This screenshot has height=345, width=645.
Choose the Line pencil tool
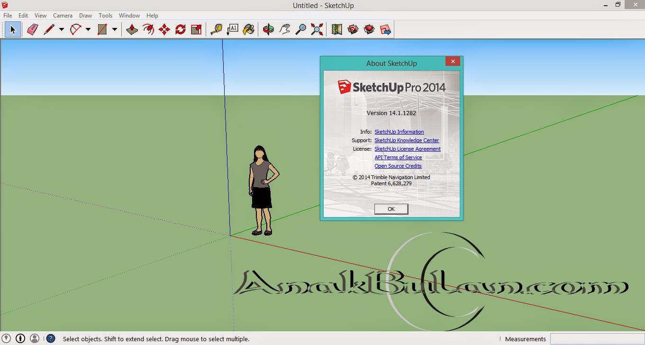pyautogui.click(x=49, y=30)
